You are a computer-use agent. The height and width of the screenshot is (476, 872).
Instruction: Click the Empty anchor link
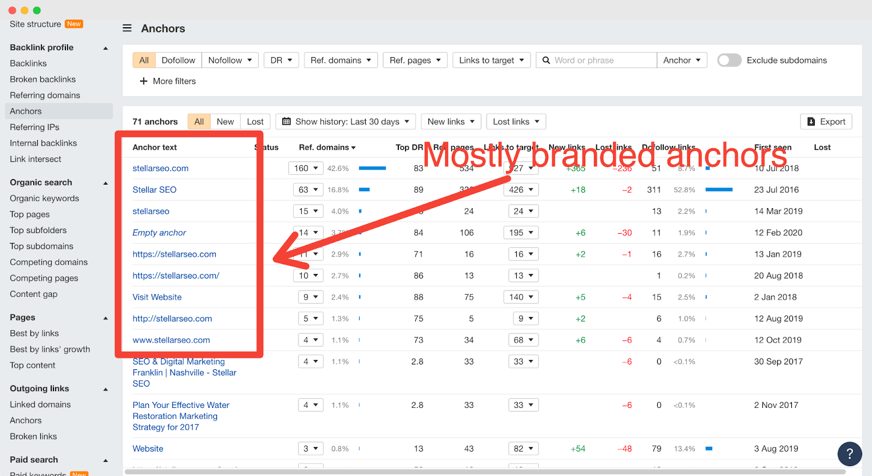[159, 233]
